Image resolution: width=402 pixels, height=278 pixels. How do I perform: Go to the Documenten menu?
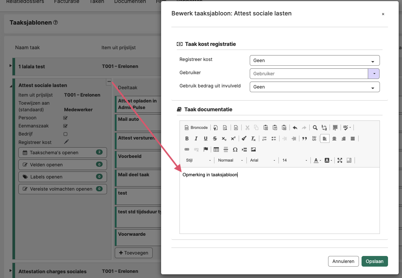(x=130, y=2)
